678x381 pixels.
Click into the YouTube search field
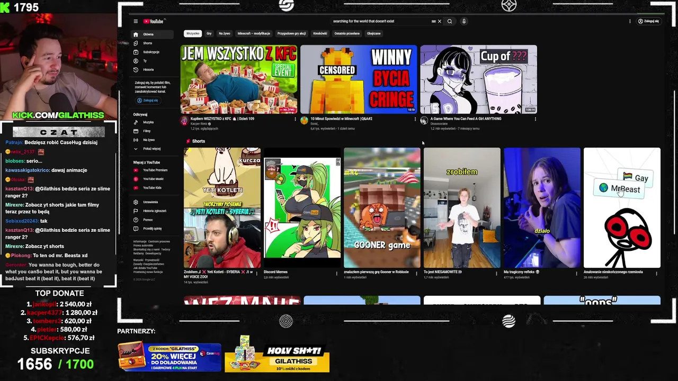tap(380, 21)
